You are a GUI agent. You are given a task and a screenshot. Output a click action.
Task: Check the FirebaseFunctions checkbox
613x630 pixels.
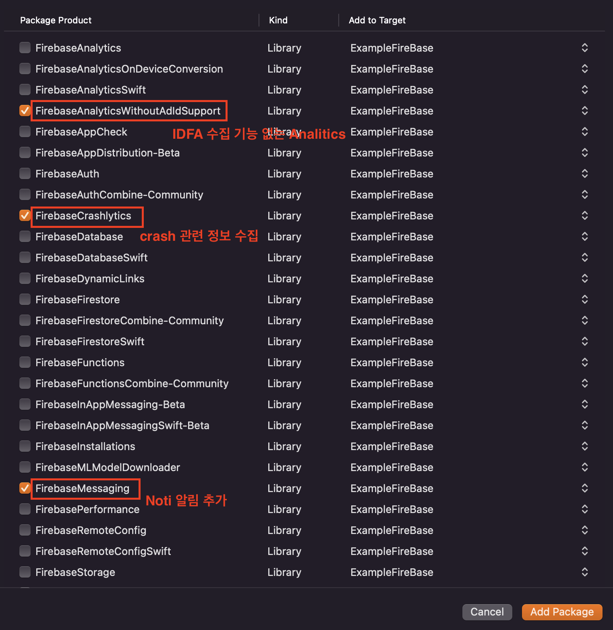(x=25, y=362)
